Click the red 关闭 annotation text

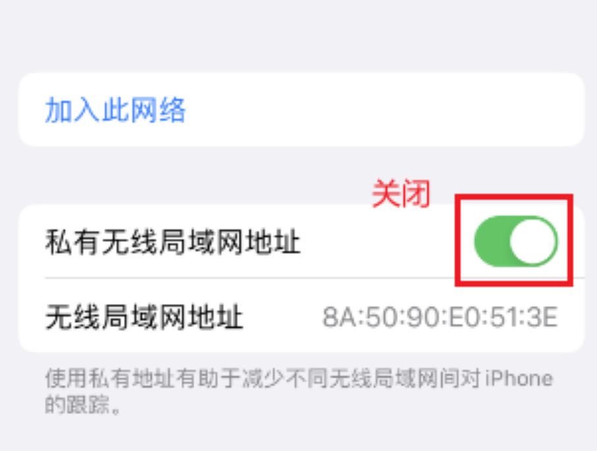click(401, 193)
